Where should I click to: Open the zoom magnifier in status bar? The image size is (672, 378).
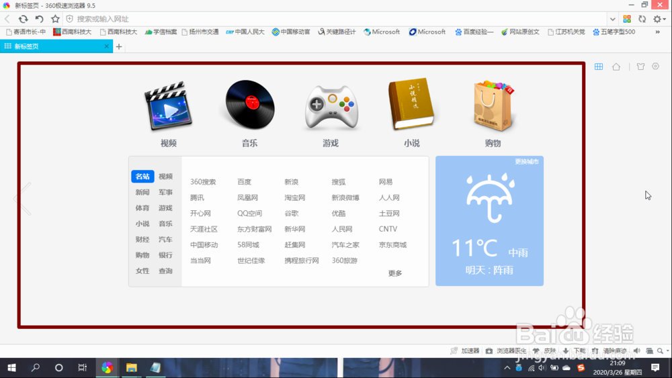[x=661, y=351]
